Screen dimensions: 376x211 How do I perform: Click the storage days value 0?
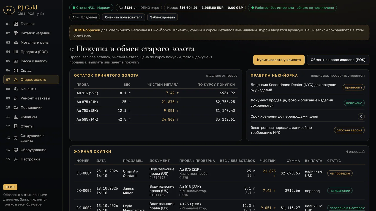click(x=361, y=116)
